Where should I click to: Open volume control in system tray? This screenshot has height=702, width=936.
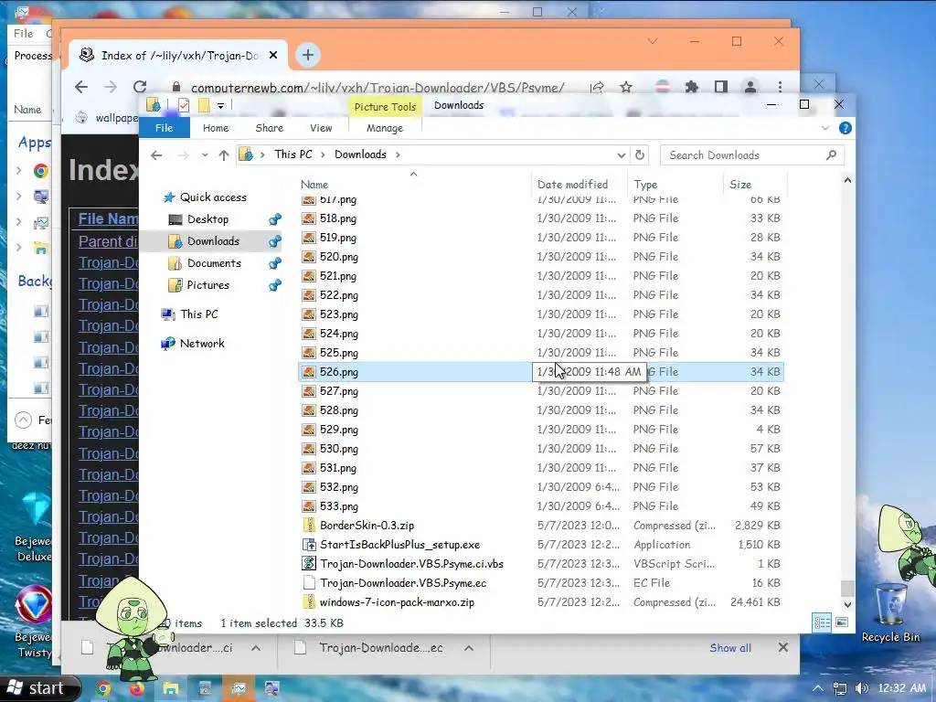861,689
